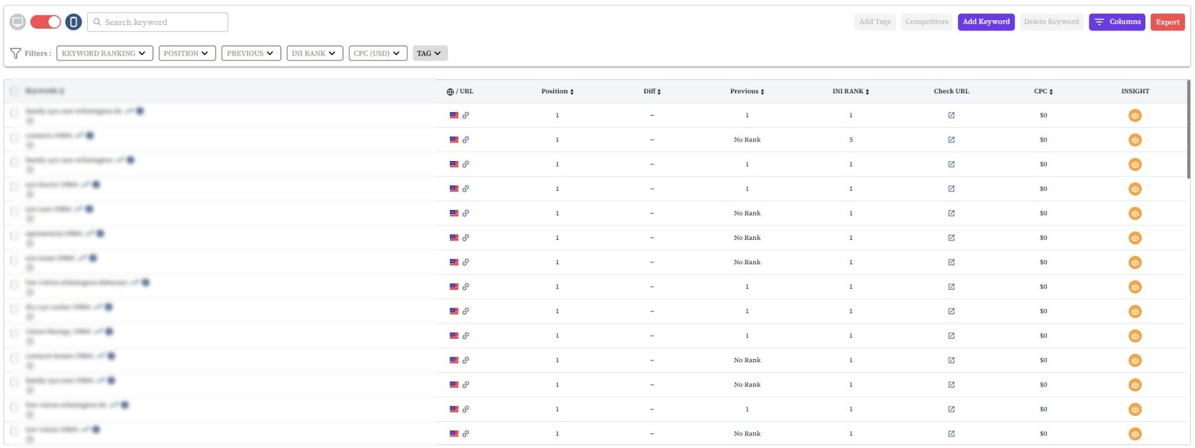Open the INI RANK filter dropdown
This screenshot has height=448, width=1195.
tap(315, 53)
